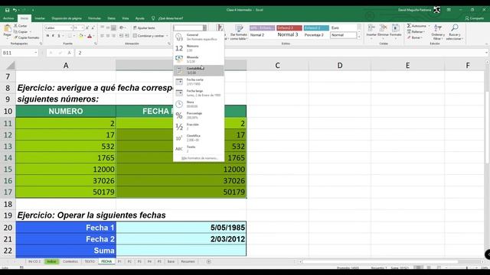The width and height of the screenshot is (490, 275).
Task: Choose Hora format with clock icon
Action: (x=199, y=104)
